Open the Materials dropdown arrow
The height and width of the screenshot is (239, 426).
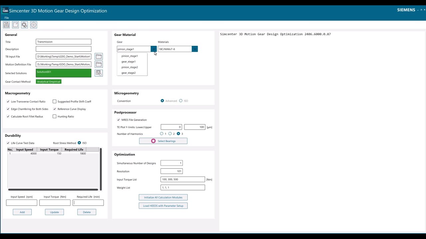[x=195, y=49]
